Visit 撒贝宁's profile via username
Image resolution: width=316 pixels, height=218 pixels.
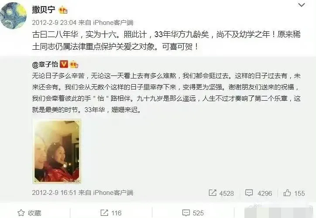pos(44,10)
